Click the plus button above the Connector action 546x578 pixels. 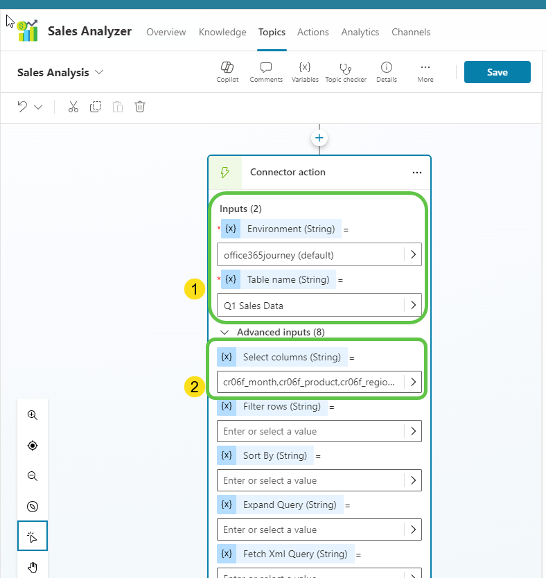pyautogui.click(x=319, y=137)
